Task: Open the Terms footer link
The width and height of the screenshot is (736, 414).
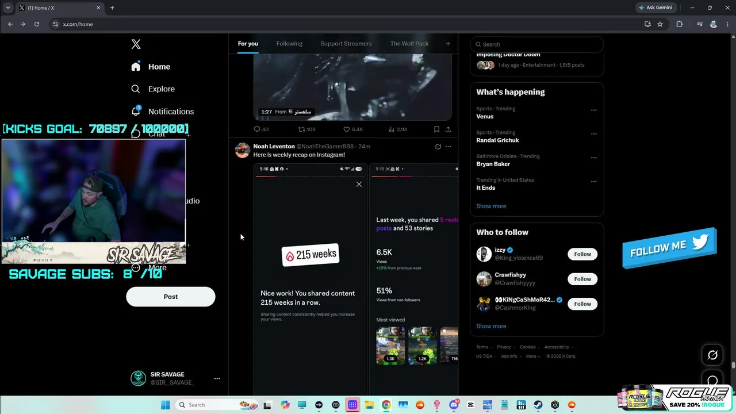Action: (482, 347)
